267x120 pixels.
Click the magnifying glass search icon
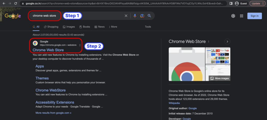[149, 16]
